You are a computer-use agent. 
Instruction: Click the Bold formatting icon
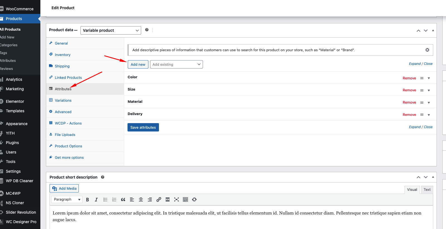coord(87,199)
